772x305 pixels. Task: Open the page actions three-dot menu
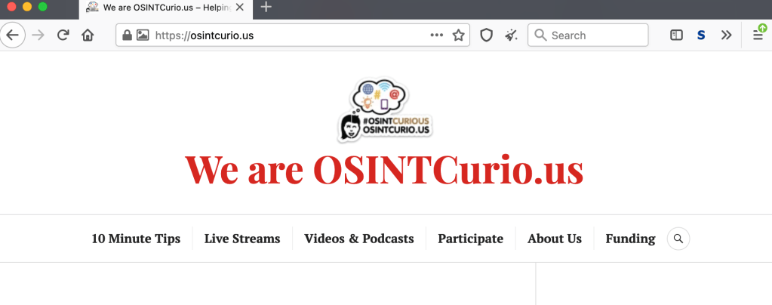437,35
